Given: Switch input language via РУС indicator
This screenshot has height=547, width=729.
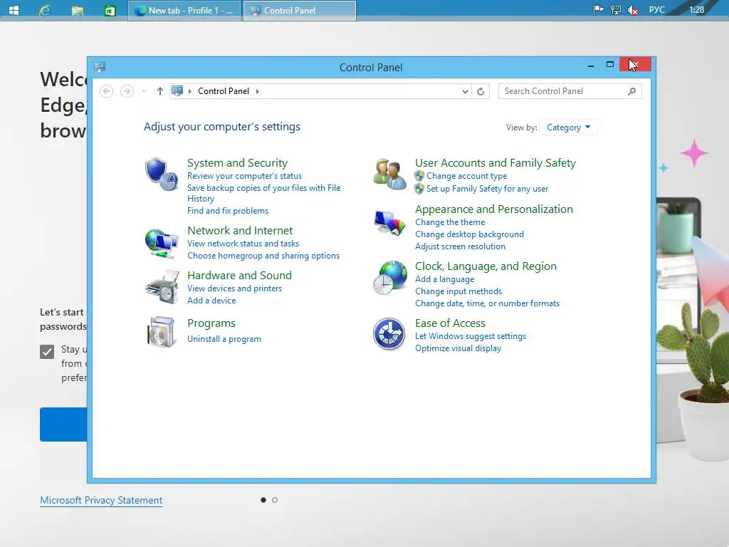Looking at the screenshot, I should coord(657,10).
